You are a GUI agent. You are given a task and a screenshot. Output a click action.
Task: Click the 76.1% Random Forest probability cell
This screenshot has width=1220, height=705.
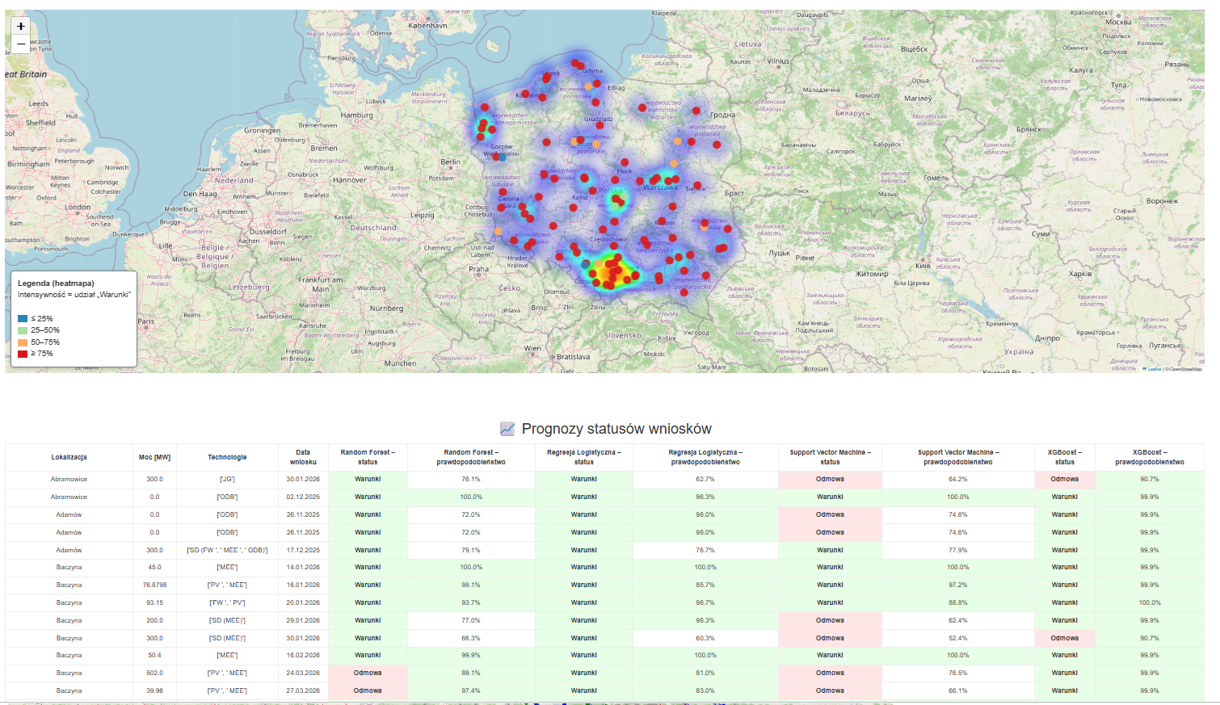click(471, 480)
